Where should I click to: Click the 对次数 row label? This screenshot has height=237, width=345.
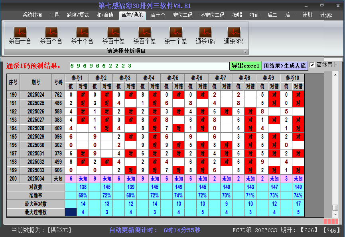pyautogui.click(x=35, y=187)
